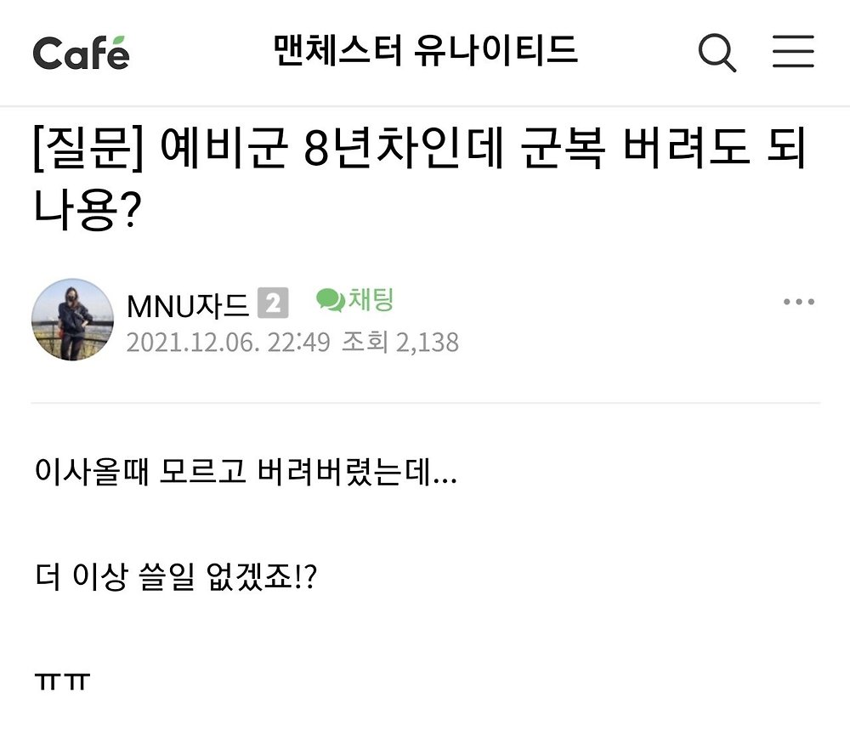Image resolution: width=850 pixels, height=737 pixels.
Task: Click the green chat bubble icon
Action: tap(330, 299)
